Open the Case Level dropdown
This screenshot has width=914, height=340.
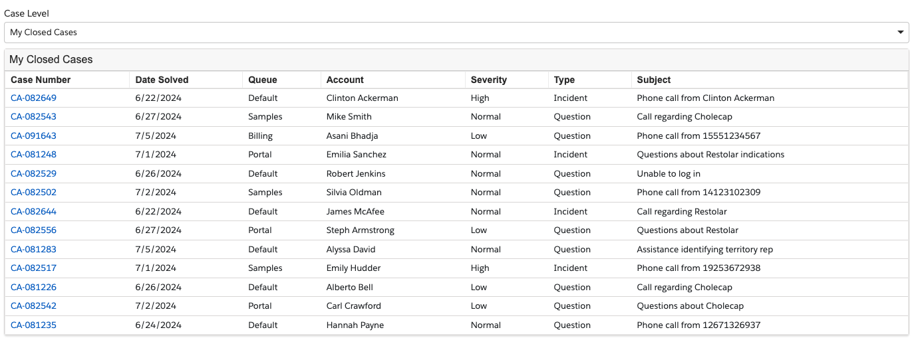[x=456, y=32]
